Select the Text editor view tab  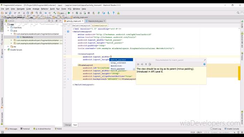[75, 125]
